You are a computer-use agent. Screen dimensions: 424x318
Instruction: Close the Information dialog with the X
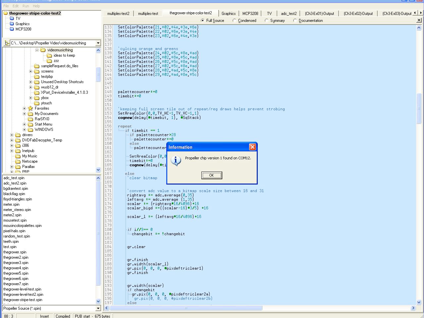(252, 147)
